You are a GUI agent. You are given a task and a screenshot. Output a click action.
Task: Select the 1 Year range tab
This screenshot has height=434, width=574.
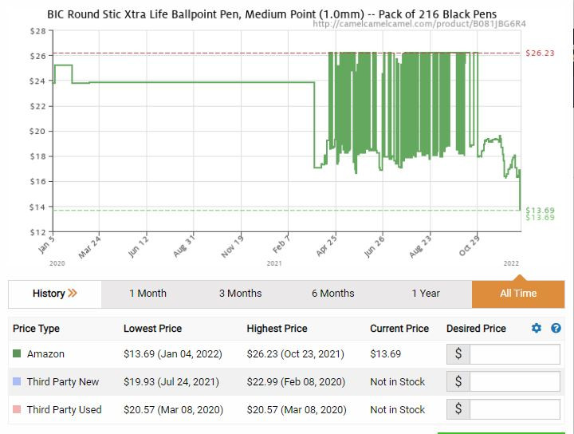pyautogui.click(x=426, y=294)
